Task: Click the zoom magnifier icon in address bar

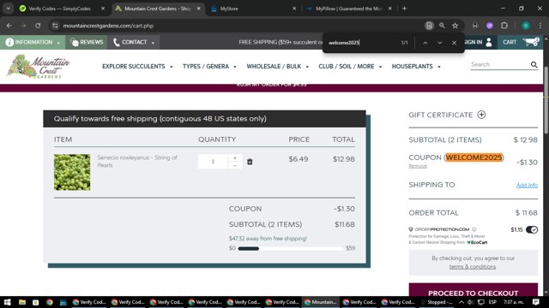Action: (x=442, y=26)
